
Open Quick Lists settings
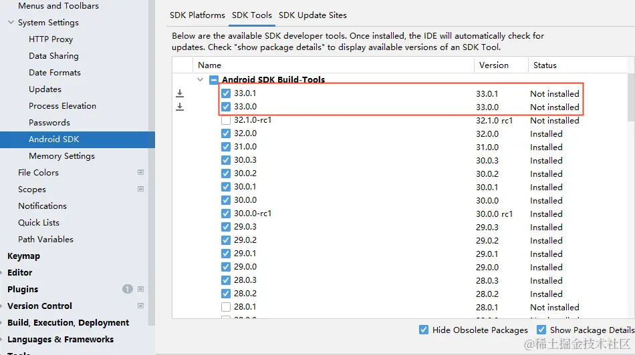pyautogui.click(x=39, y=222)
